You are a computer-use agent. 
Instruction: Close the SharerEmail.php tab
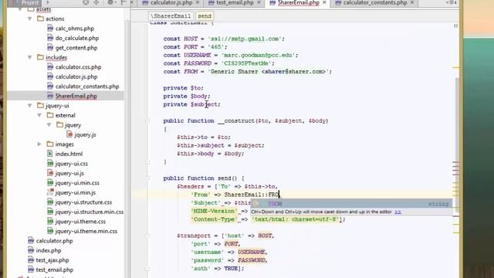pos(324,2)
